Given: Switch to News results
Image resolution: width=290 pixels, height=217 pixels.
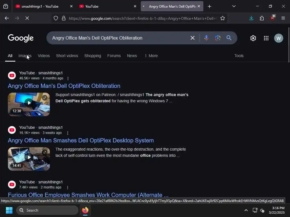Looking at the screenshot, I should pos(132,56).
